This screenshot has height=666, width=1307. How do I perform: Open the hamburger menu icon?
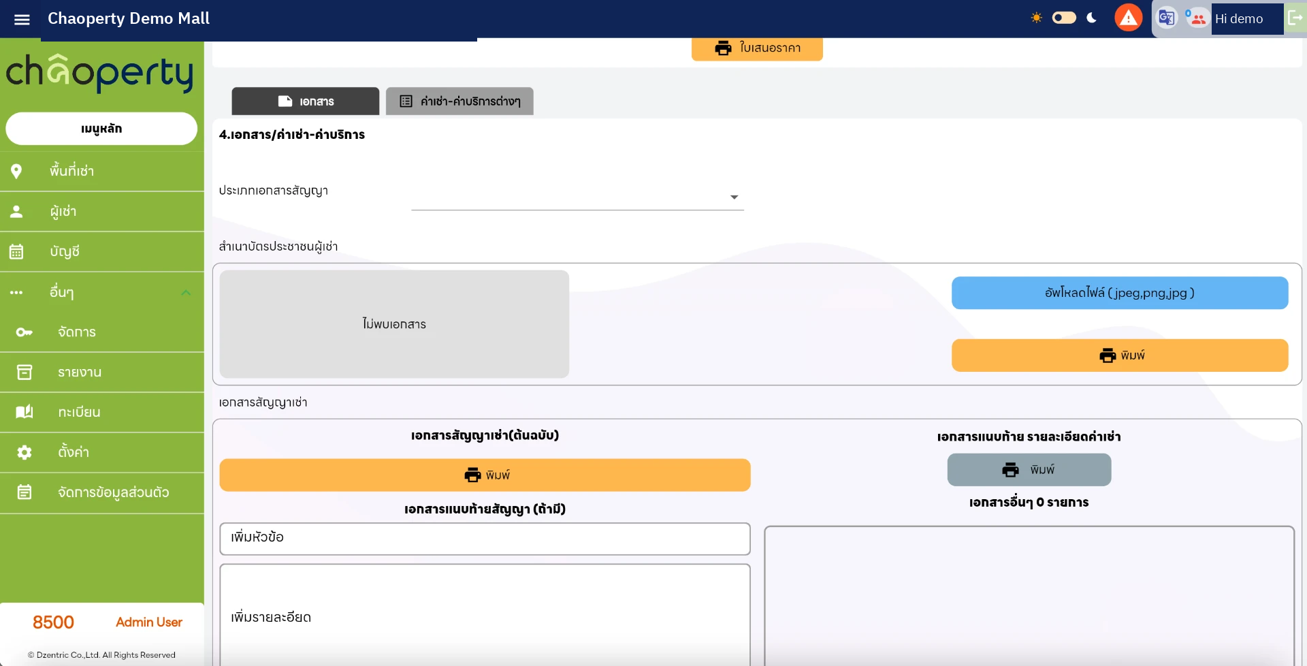[x=22, y=19]
